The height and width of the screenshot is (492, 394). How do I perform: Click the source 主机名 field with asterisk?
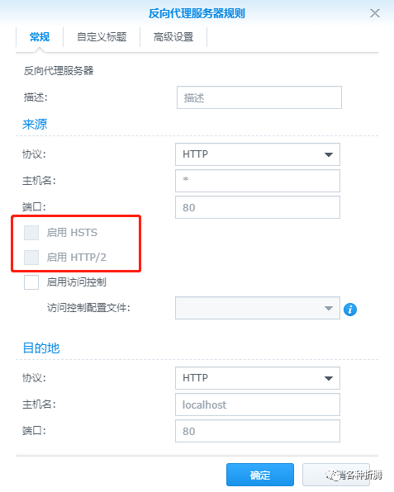(258, 181)
